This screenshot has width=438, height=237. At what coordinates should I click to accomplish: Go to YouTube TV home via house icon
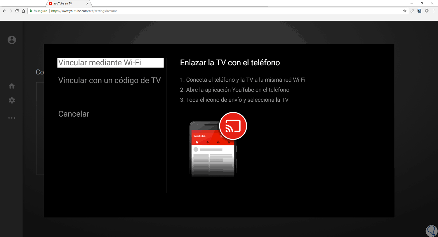click(12, 86)
